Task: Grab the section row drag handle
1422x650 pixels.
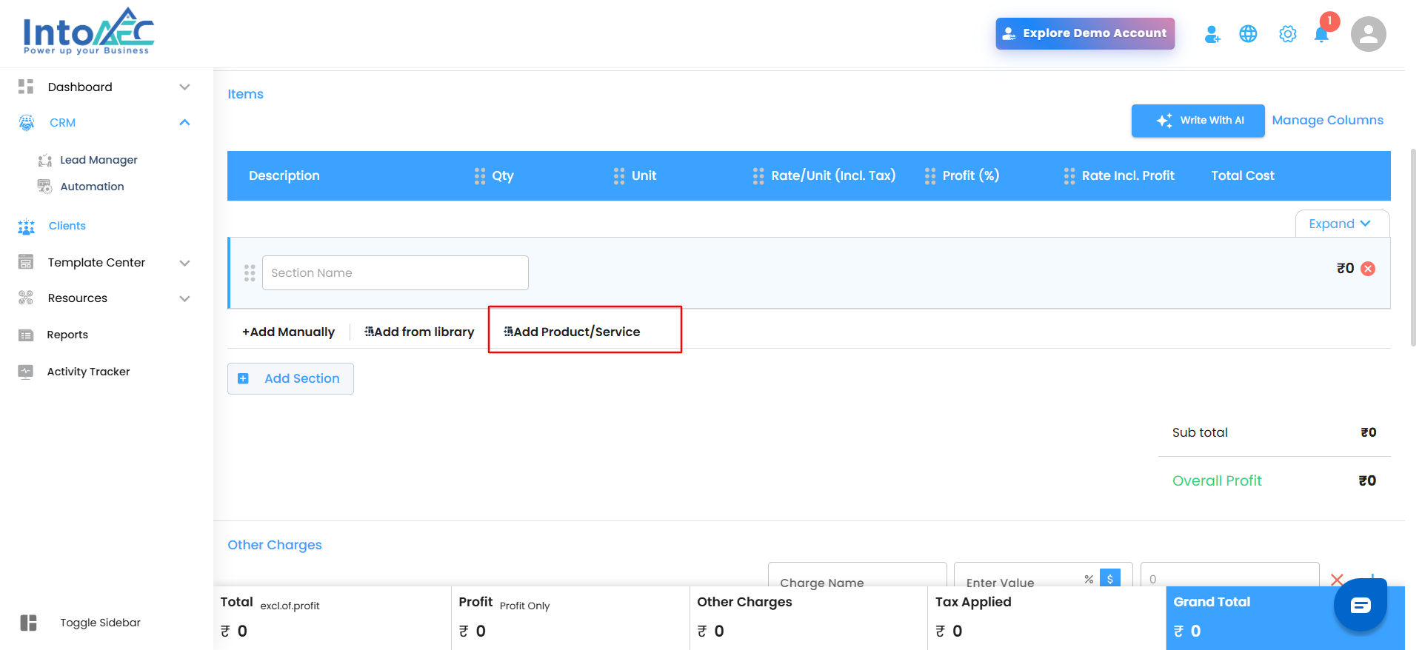Action: pos(250,273)
